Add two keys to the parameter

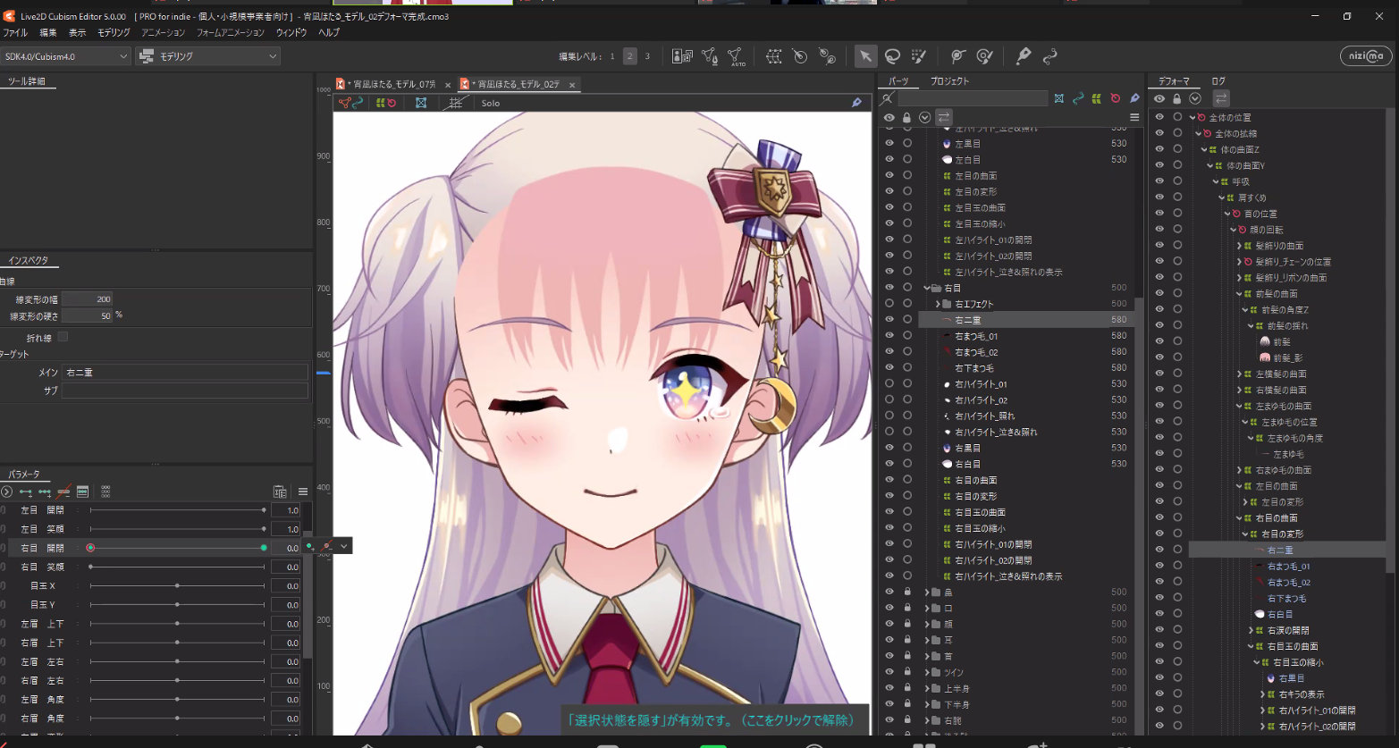[x=25, y=492]
